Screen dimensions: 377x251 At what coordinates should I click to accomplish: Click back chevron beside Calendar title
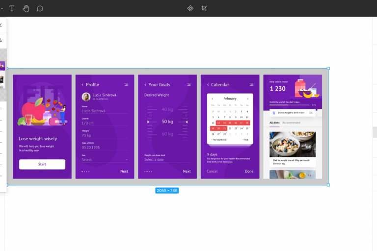tap(208, 84)
